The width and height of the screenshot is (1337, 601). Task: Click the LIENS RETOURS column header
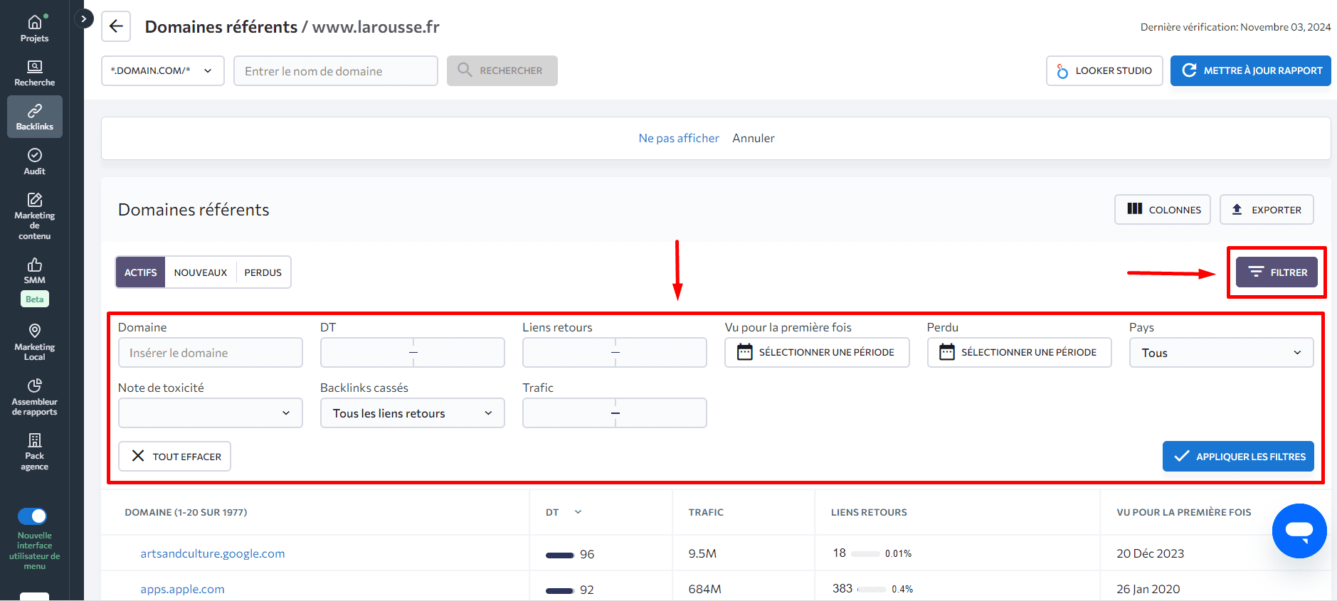[869, 512]
